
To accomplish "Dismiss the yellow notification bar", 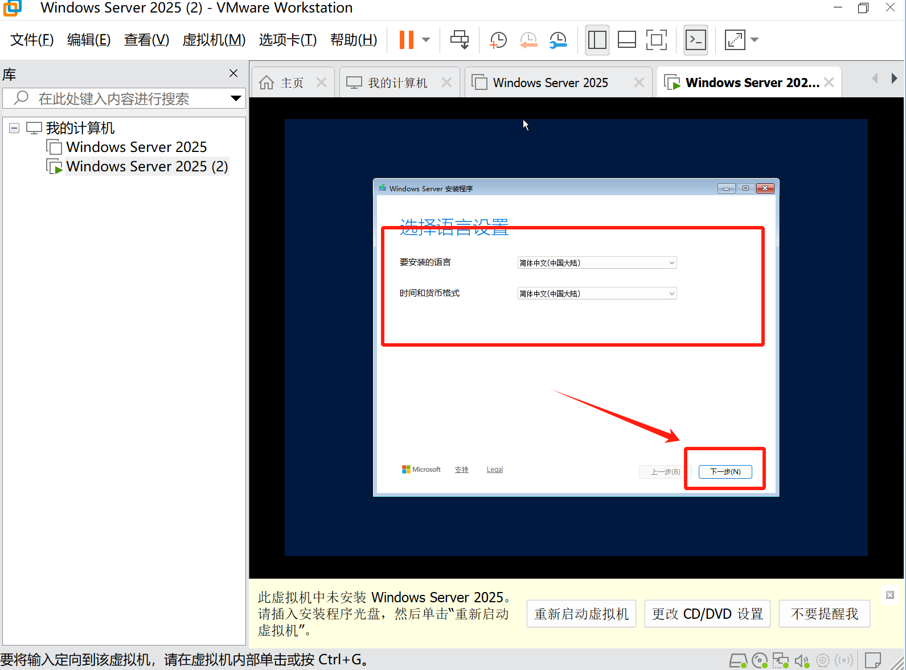I will (x=890, y=595).
